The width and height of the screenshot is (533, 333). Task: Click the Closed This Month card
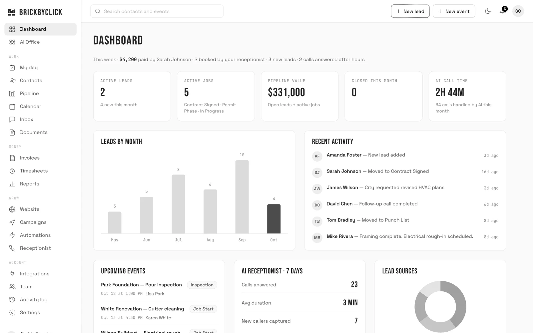[383, 96]
